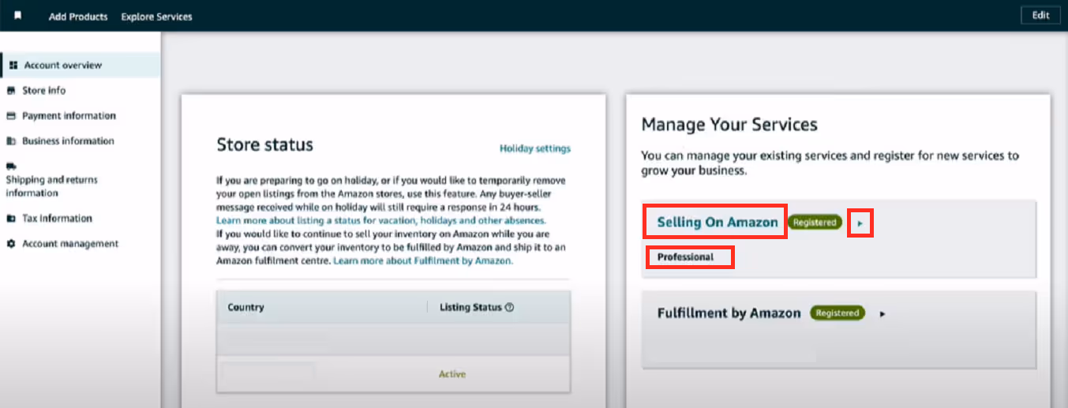The width and height of the screenshot is (1068, 408).
Task: Open Explore Services in top bar
Action: (156, 17)
